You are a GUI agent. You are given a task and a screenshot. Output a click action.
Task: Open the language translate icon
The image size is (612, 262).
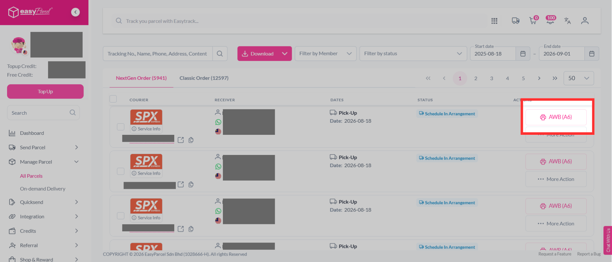[x=567, y=21]
